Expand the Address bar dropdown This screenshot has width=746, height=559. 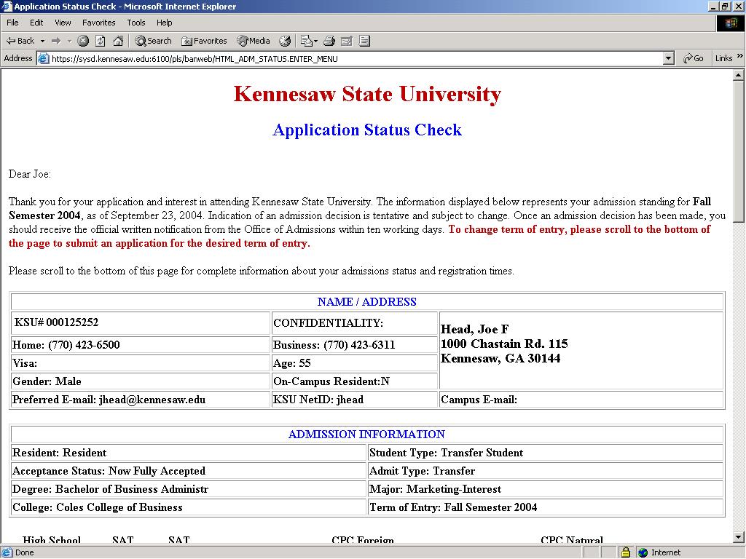[x=669, y=58]
